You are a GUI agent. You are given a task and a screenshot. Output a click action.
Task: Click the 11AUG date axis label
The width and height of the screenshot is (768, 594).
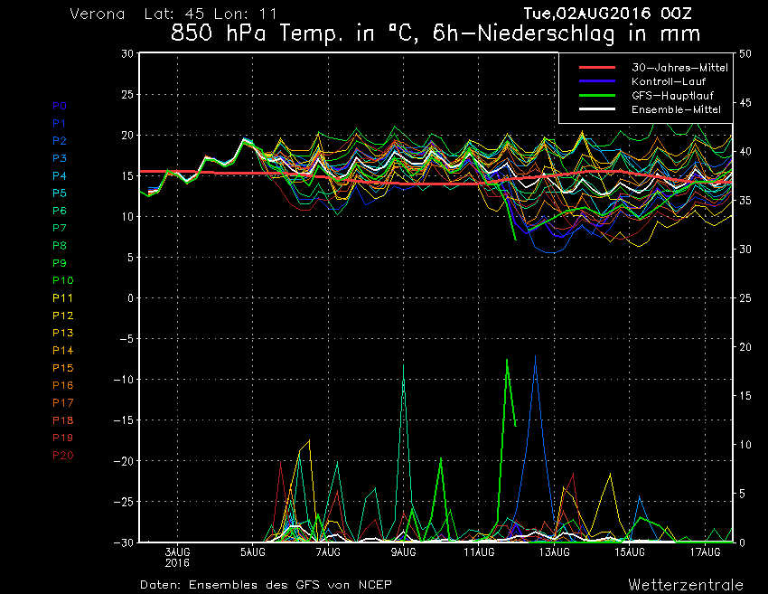[x=479, y=552]
